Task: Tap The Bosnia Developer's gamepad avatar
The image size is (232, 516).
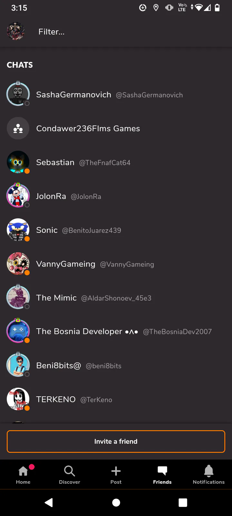Action: point(18,331)
